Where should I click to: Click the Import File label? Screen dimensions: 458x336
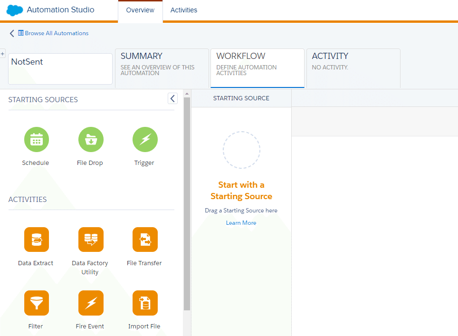[144, 326]
